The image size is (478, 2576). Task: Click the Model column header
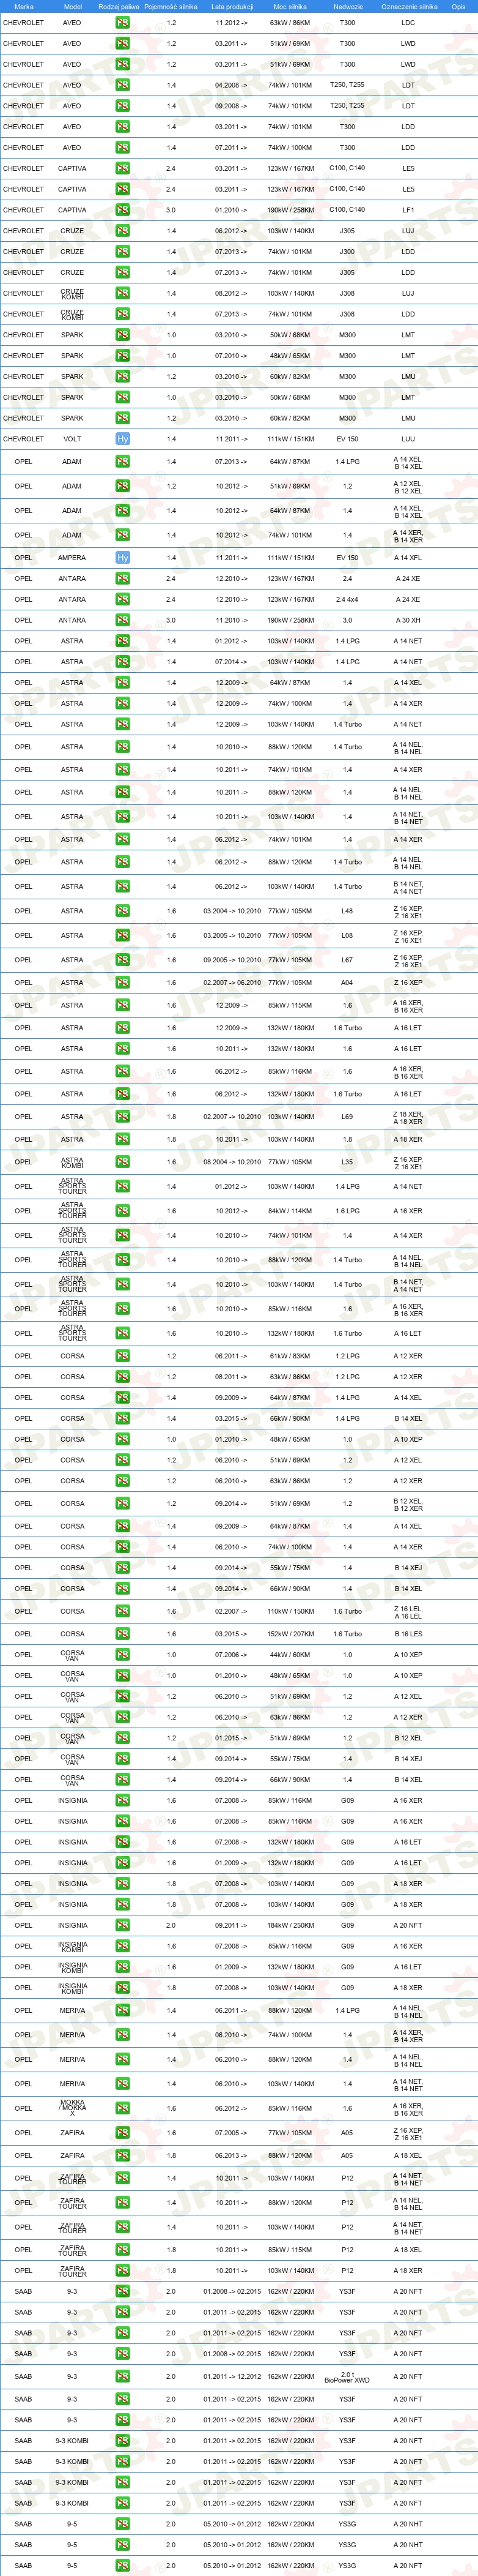click(72, 6)
